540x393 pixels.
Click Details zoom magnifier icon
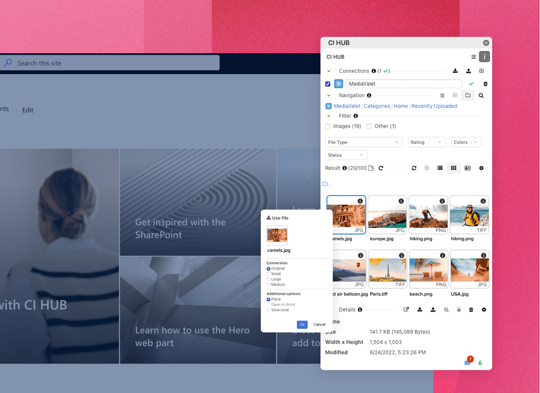446,310
